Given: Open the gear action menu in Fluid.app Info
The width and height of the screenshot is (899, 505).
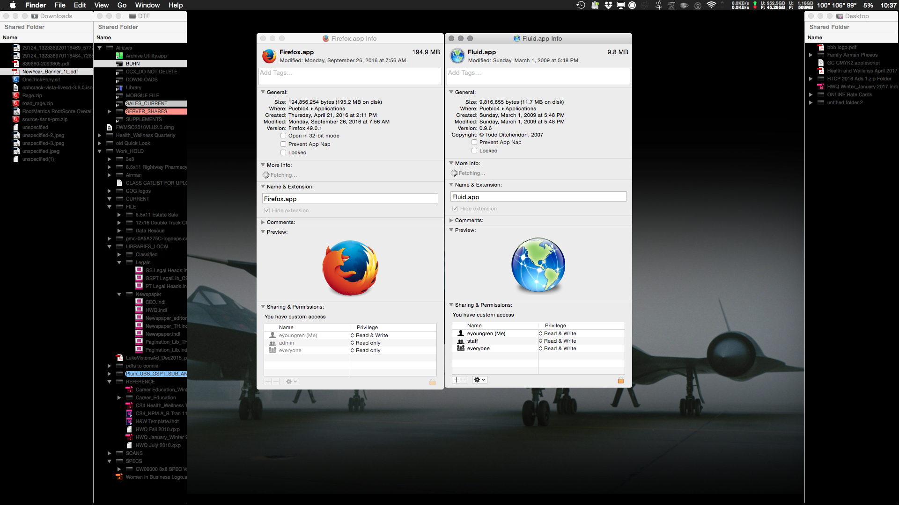Looking at the screenshot, I should 479,380.
